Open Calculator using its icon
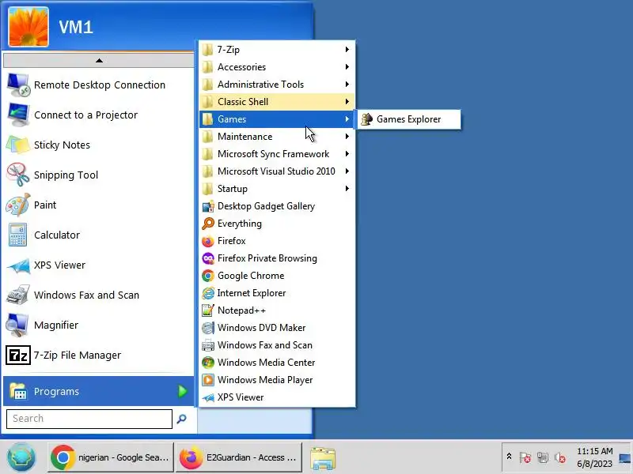This screenshot has height=474, width=633. 18,235
